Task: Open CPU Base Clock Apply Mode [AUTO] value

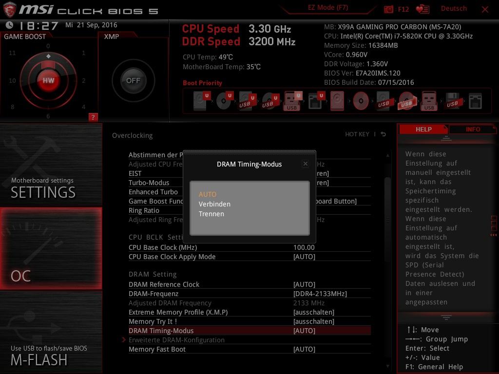Action: click(304, 257)
